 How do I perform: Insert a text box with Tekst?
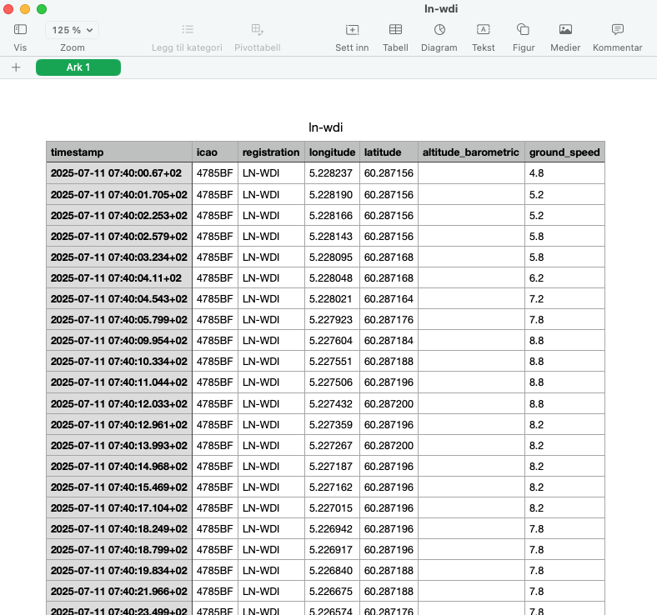click(483, 30)
